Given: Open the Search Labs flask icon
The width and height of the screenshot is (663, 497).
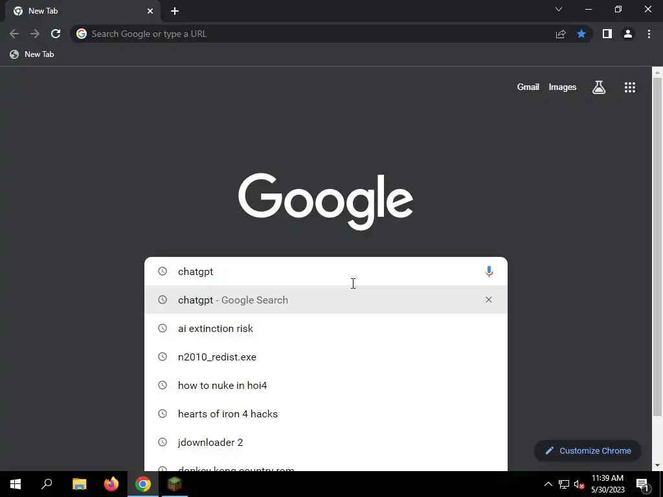Looking at the screenshot, I should click(599, 87).
